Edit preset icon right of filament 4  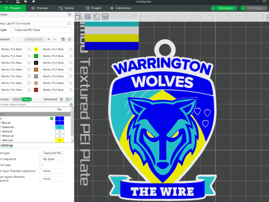pos(71,56)
